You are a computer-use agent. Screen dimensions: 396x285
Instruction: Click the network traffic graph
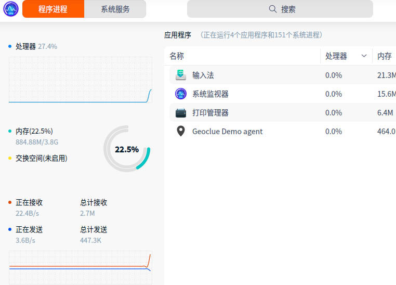coord(81,267)
